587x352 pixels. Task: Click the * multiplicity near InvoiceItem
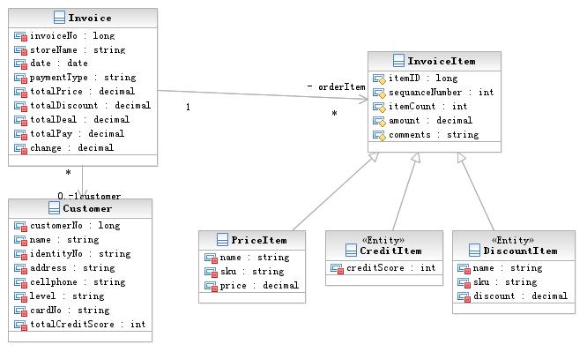(334, 113)
